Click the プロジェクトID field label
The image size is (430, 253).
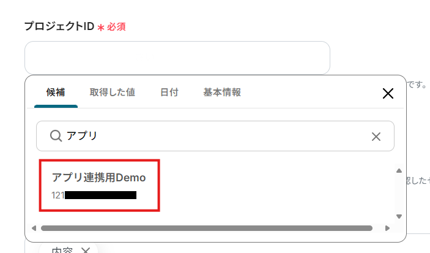[x=59, y=26]
